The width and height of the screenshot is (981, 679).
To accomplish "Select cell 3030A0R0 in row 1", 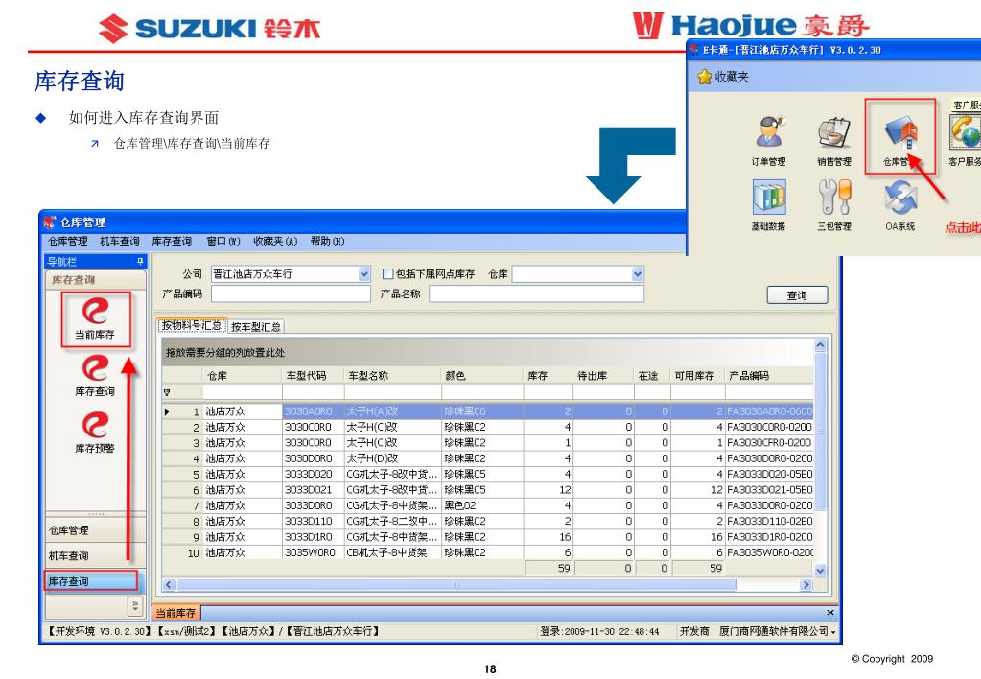I will click(313, 411).
